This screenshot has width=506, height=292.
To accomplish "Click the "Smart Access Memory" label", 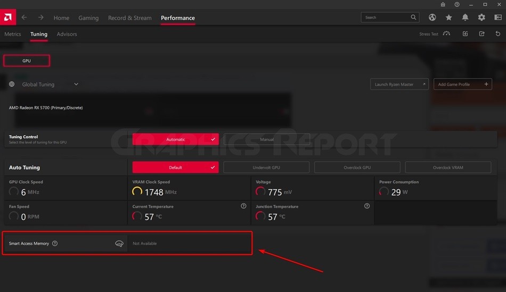I will coord(29,244).
